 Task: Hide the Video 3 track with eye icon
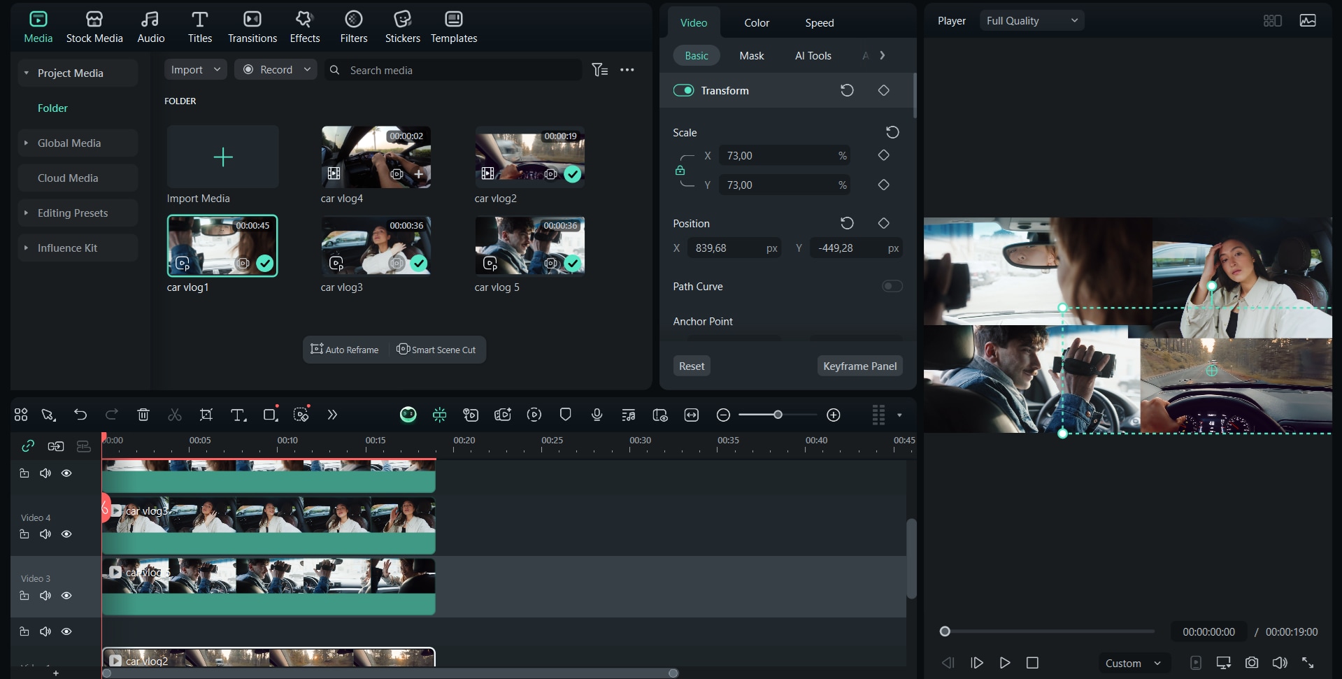[66, 596]
